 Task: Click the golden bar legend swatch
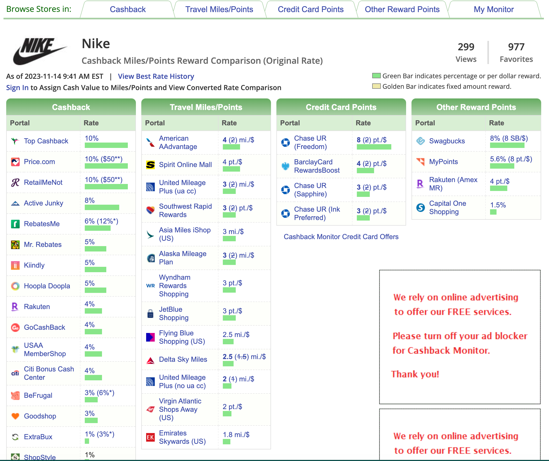pos(376,86)
